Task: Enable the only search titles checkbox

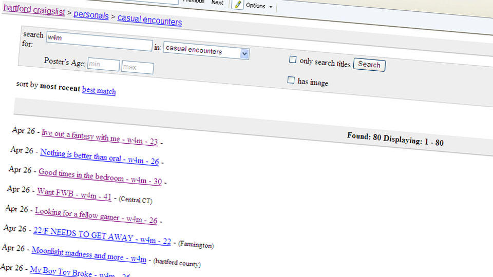Action: click(293, 60)
